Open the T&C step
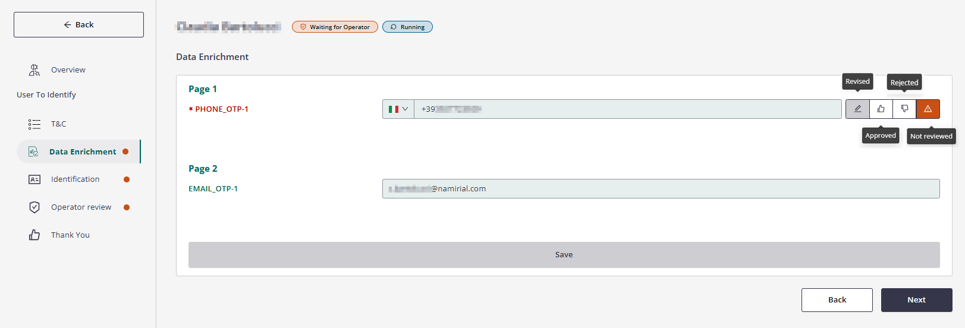 (58, 124)
